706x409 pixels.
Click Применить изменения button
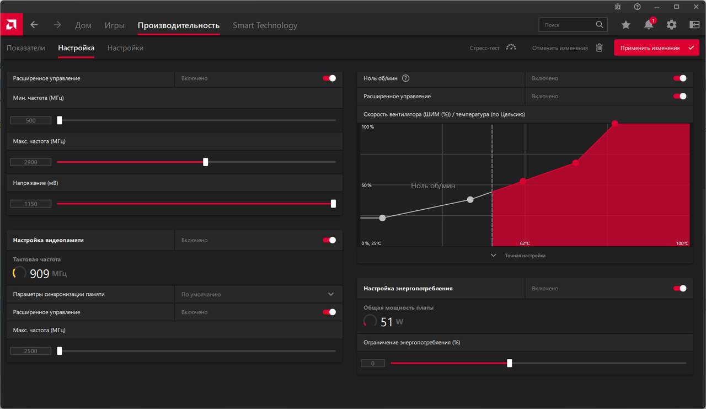click(656, 48)
